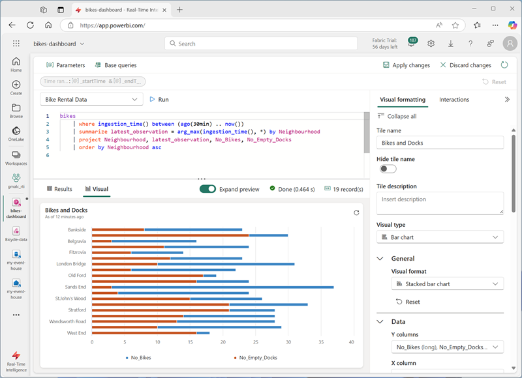Screen dimensions: 522x378
Task: Open the Bike Rental Data source dropdown
Action: 91,100
